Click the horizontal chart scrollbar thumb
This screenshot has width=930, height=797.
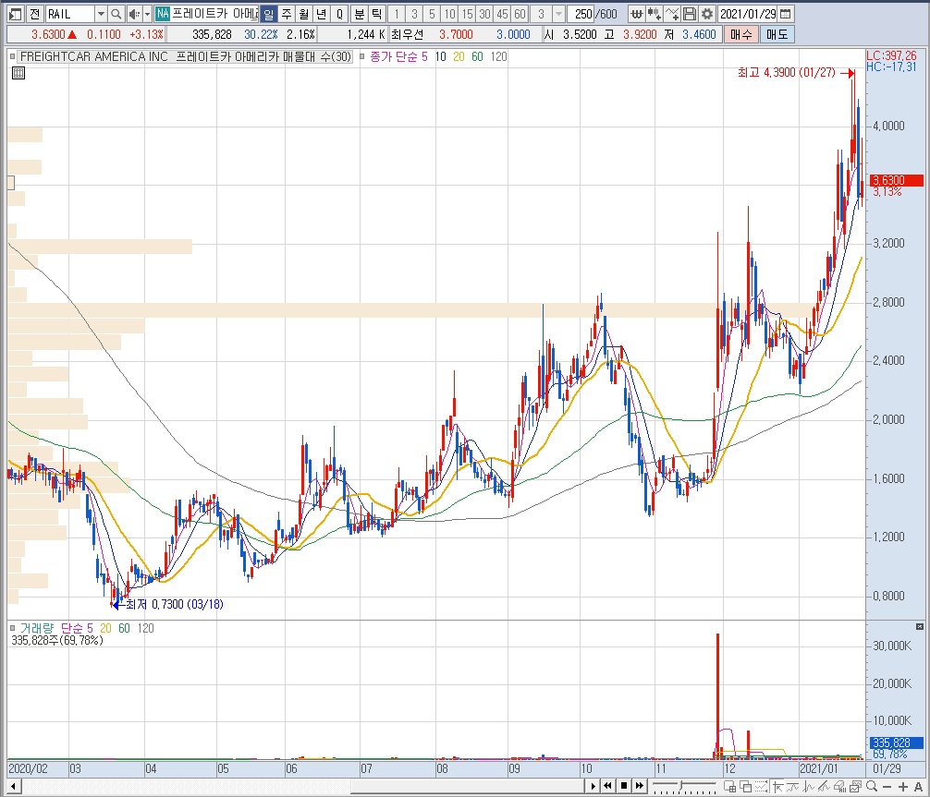tap(468, 787)
